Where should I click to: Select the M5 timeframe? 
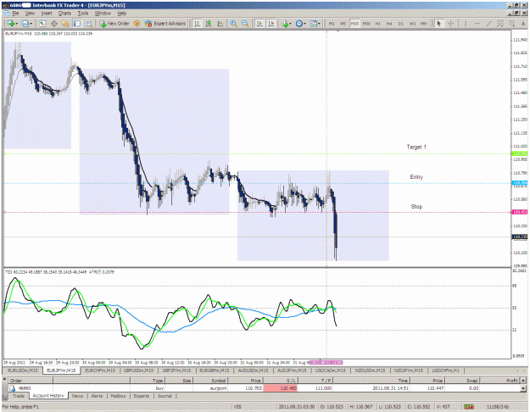[x=343, y=24]
